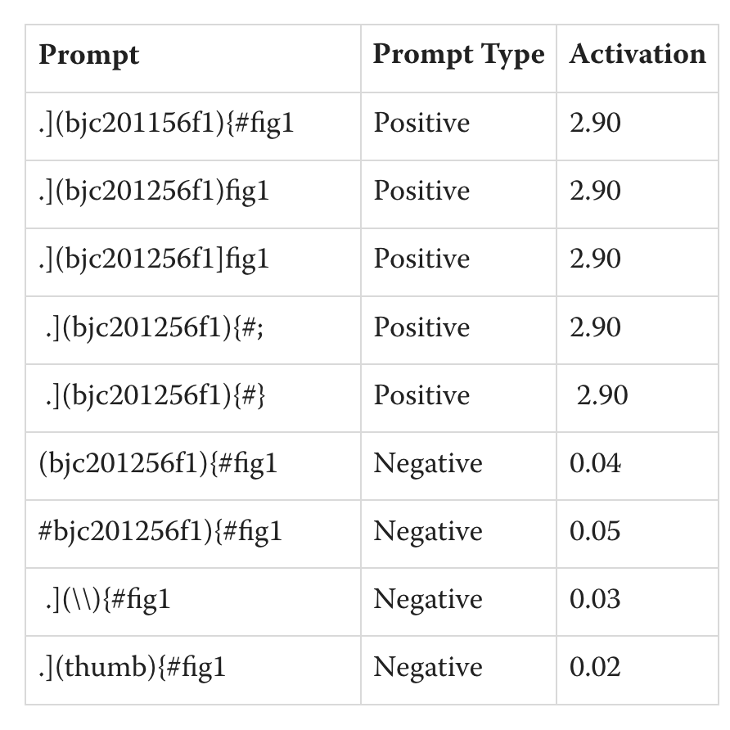Image resolution: width=730 pixels, height=730 pixels.
Task: Click Negative in the #bjc201256f1){#fig1 row
Action: coord(428,532)
